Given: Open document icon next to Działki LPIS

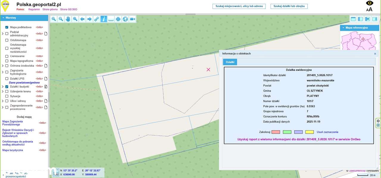Looking at the screenshot, I should coord(46,79).
